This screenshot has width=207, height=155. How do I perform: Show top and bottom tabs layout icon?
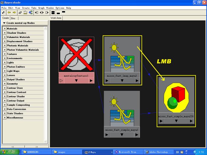click(x=53, y=13)
